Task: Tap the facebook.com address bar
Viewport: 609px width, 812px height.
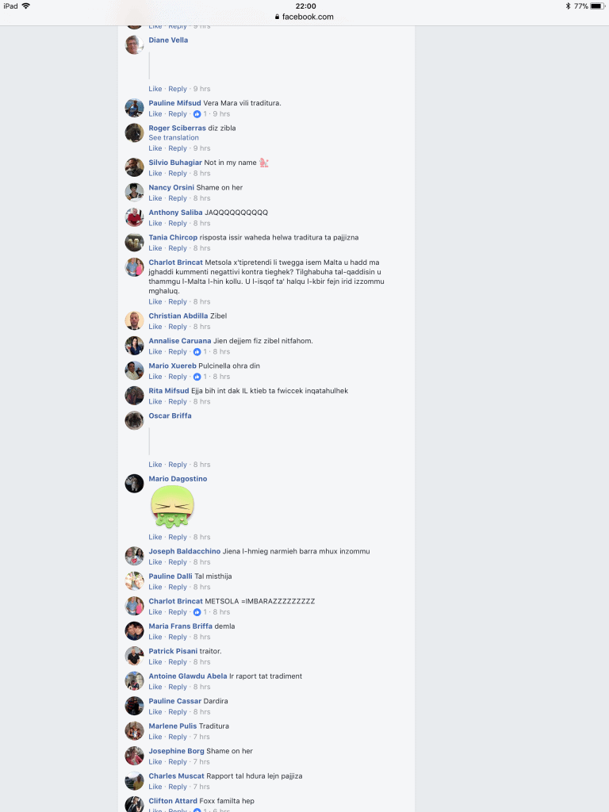Action: (x=304, y=17)
